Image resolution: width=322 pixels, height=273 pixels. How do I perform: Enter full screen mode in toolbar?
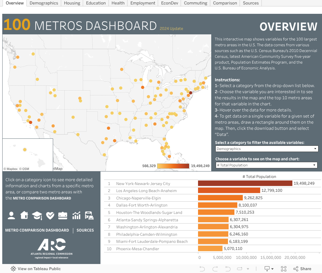[x=284, y=269]
